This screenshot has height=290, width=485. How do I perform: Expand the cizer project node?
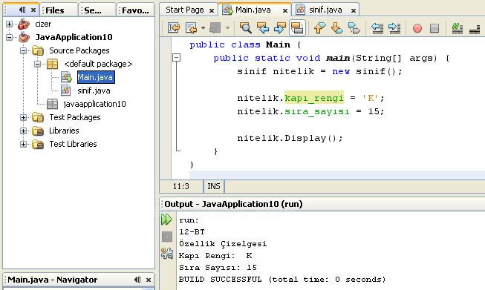(x=9, y=24)
